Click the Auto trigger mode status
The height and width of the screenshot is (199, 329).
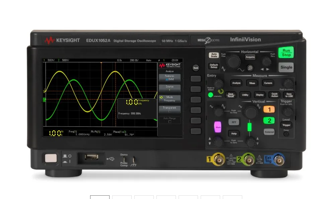148,60
